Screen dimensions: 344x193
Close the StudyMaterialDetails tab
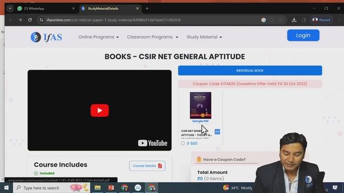click(138, 9)
